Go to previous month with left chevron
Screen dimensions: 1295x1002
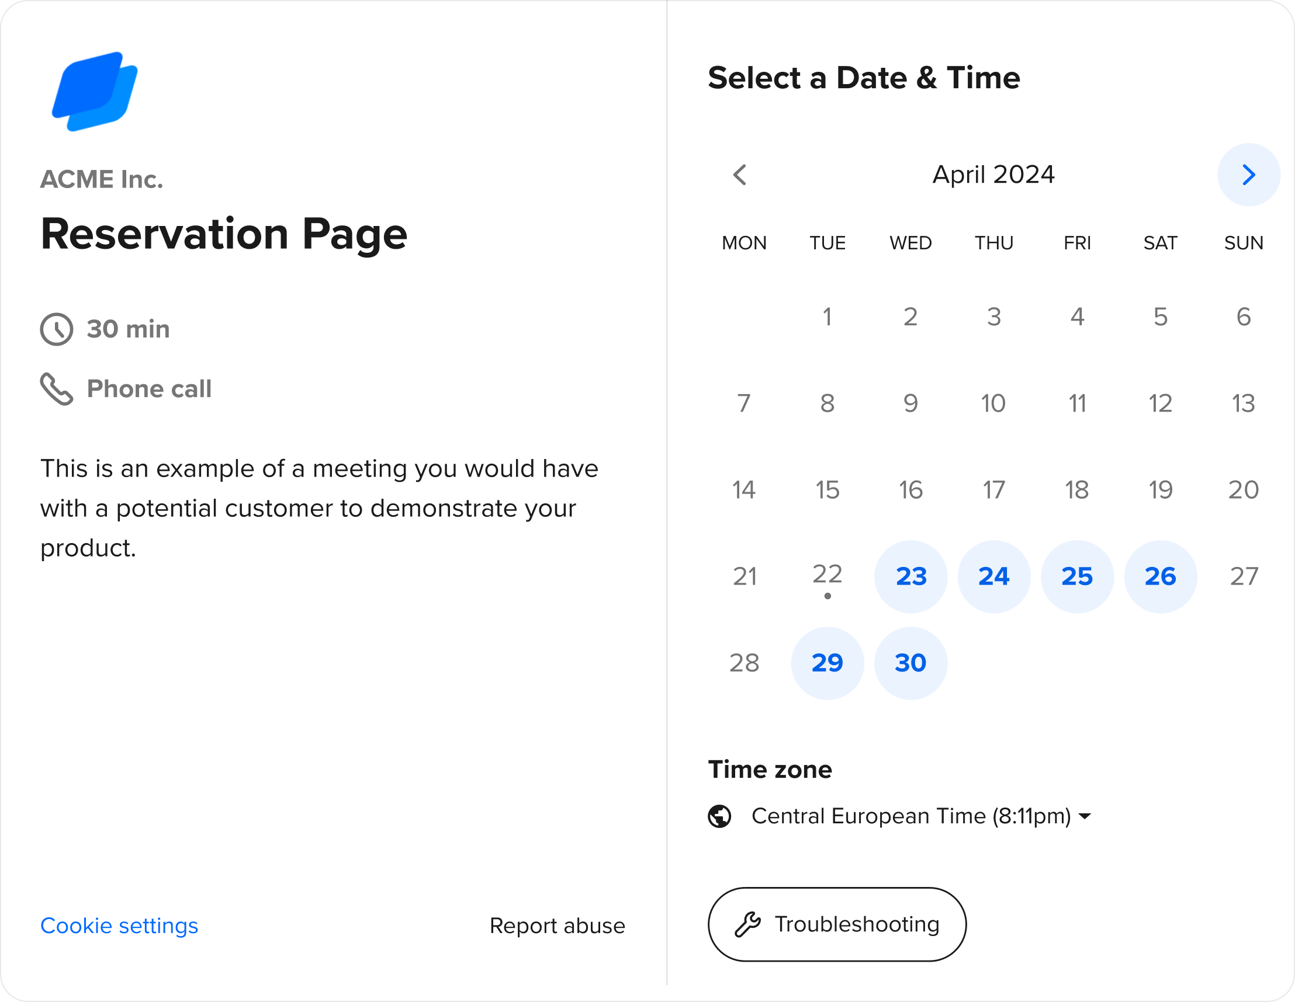(x=739, y=175)
